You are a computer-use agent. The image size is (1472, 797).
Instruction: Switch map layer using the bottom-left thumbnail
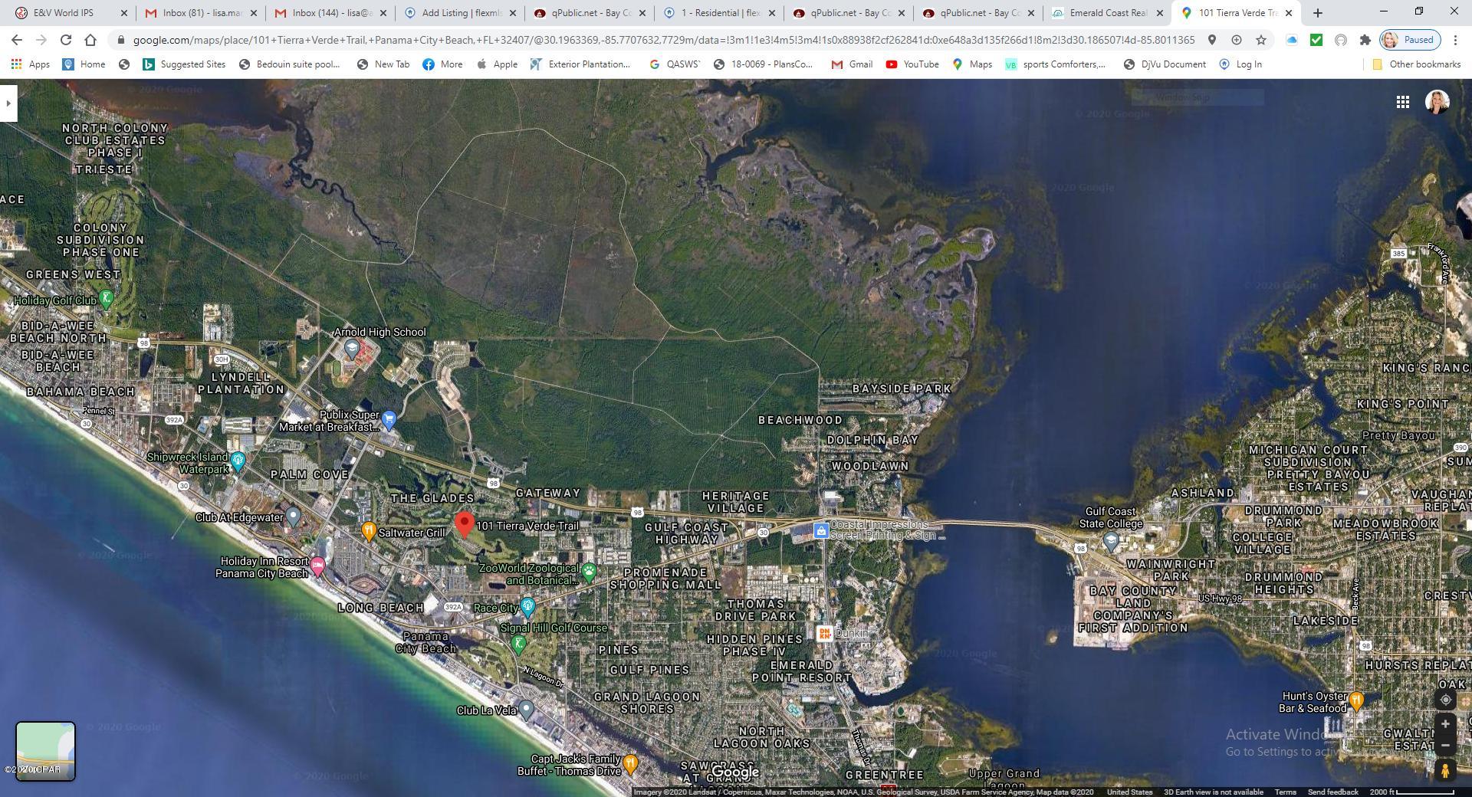tap(45, 750)
